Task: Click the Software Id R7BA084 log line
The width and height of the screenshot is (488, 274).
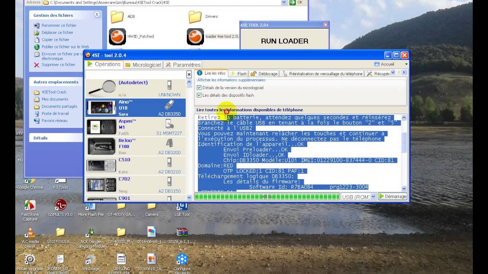Action: coord(309,187)
